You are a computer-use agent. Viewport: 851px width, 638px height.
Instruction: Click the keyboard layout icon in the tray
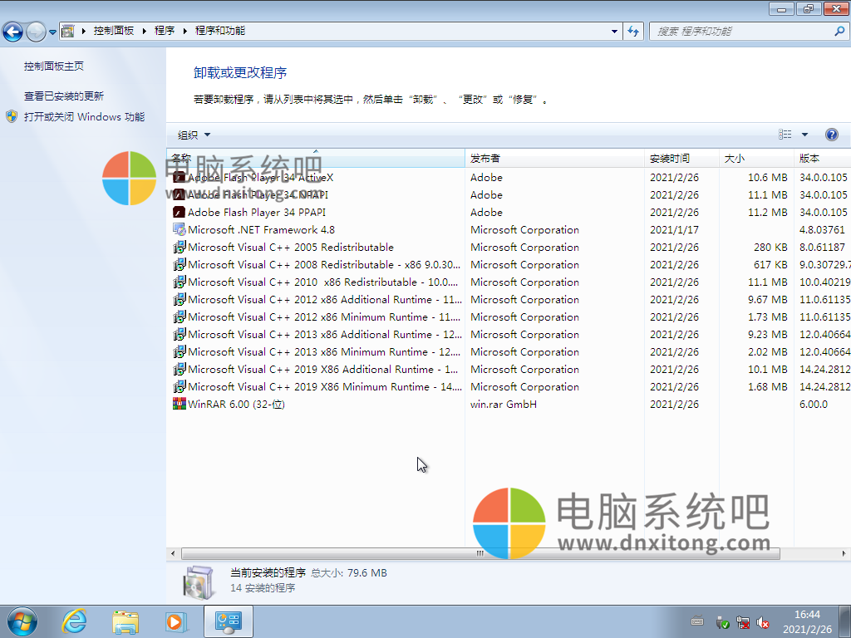[x=696, y=621]
